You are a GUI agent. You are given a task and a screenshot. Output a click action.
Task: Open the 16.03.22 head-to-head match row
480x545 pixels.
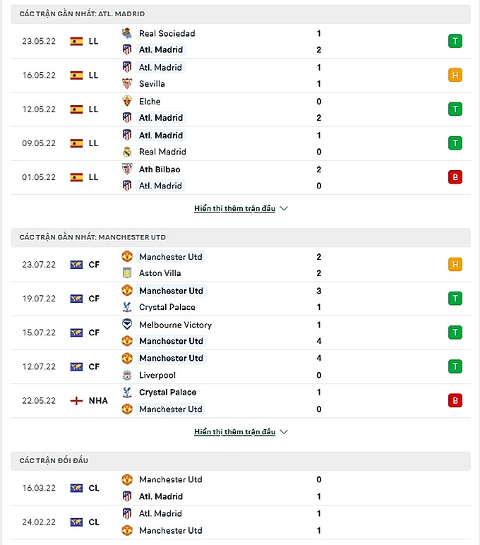(240, 488)
